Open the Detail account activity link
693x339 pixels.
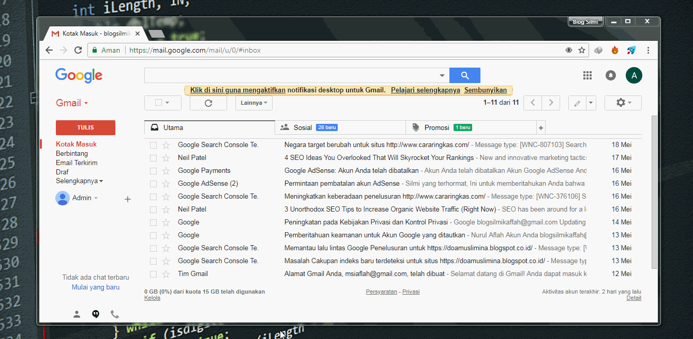pos(634,298)
